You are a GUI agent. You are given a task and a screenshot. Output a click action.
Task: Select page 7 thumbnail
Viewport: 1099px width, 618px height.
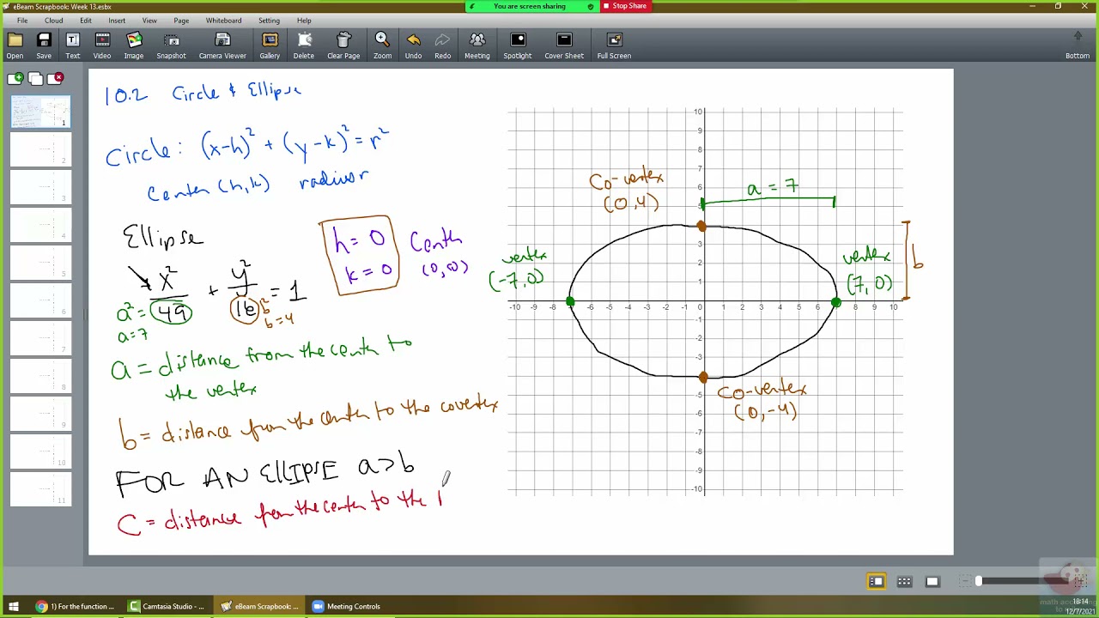coord(40,338)
